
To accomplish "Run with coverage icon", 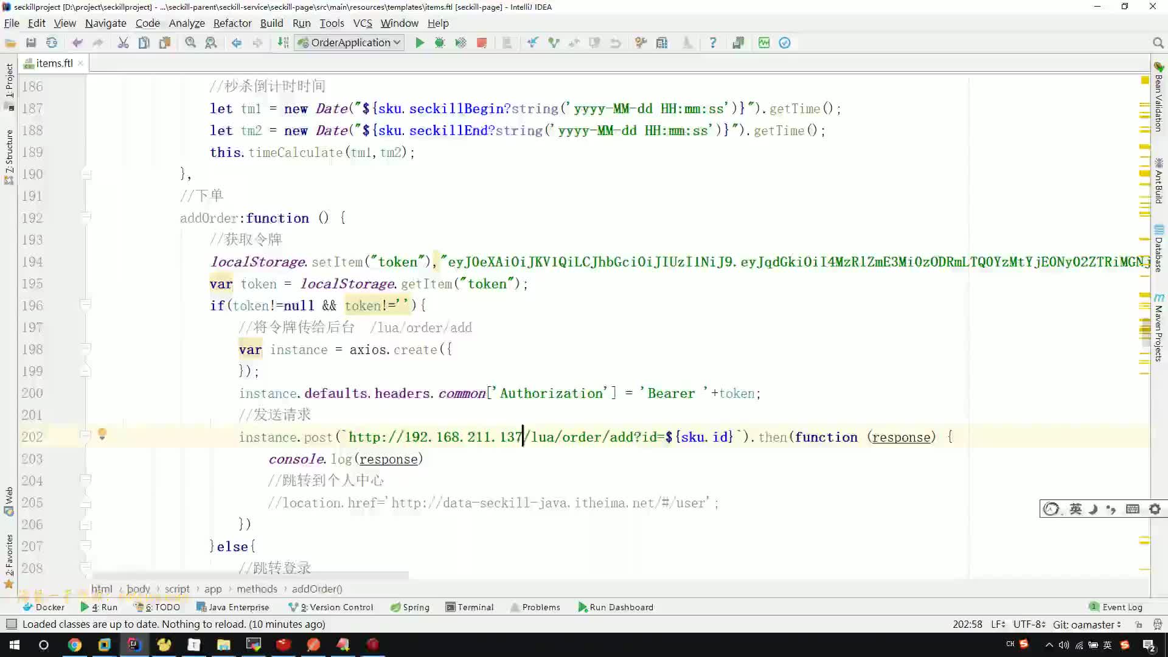I will click(461, 43).
